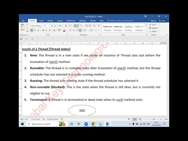Screen dimensions: 188x141
Task: Sort the selected text alphabetically
Action: point(95,26)
